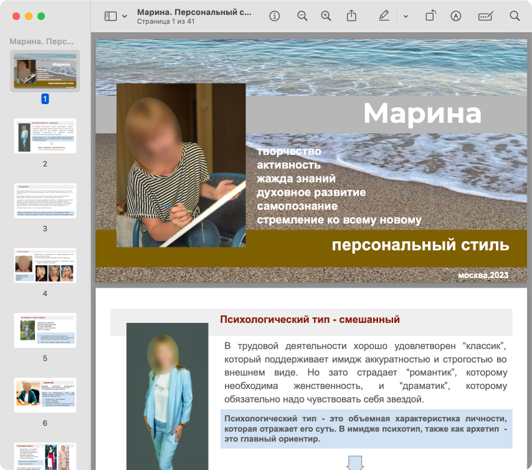
Task: Open the sidebar view options chevron
Action: (x=125, y=16)
